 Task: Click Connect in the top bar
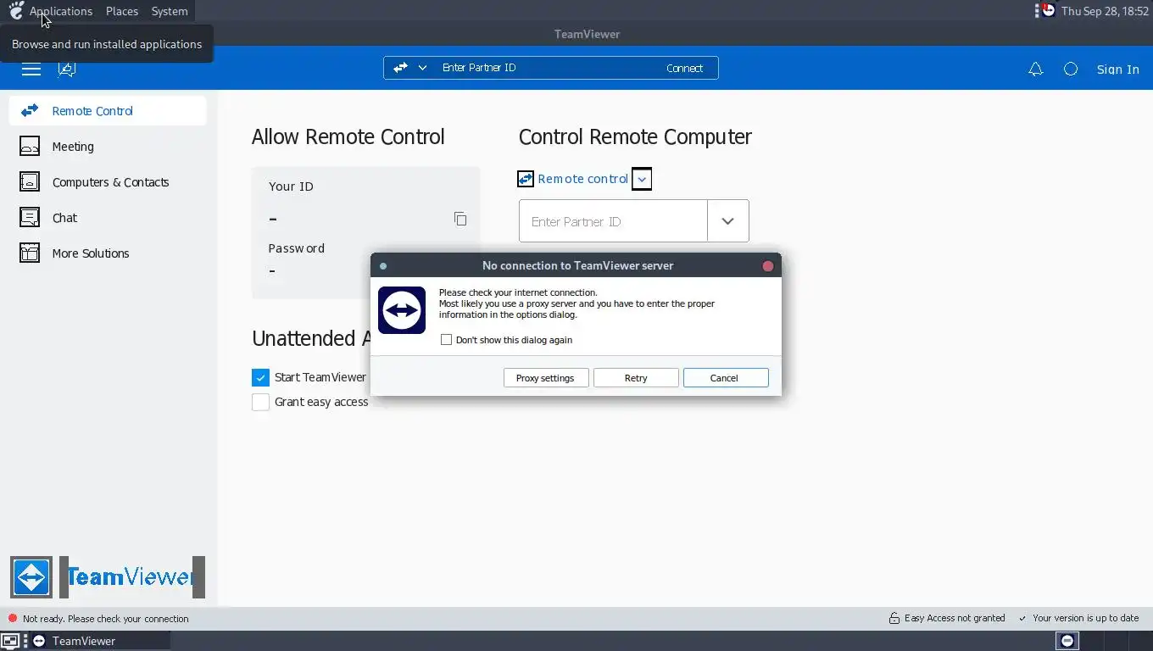coord(684,68)
